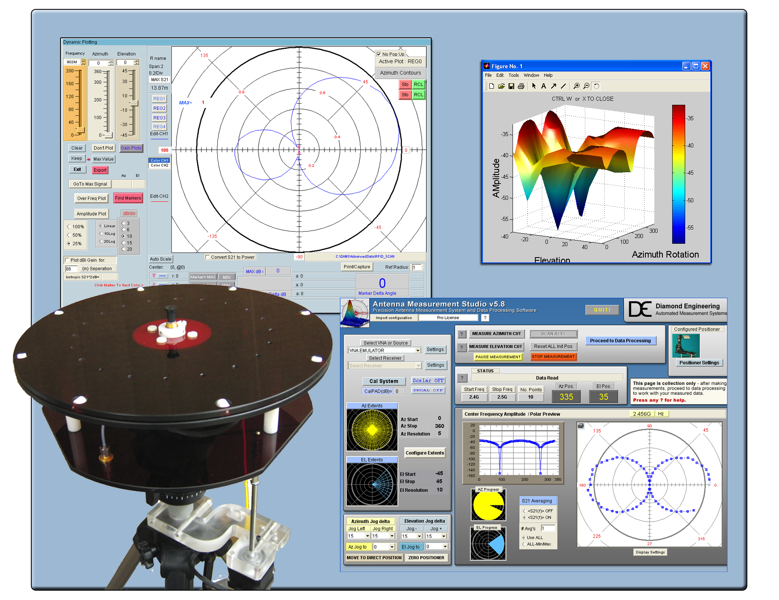Click the help '?' next to Measure Azimuth Cut

pyautogui.click(x=461, y=334)
